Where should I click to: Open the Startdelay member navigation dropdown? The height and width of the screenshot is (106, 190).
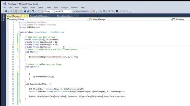tap(181, 19)
